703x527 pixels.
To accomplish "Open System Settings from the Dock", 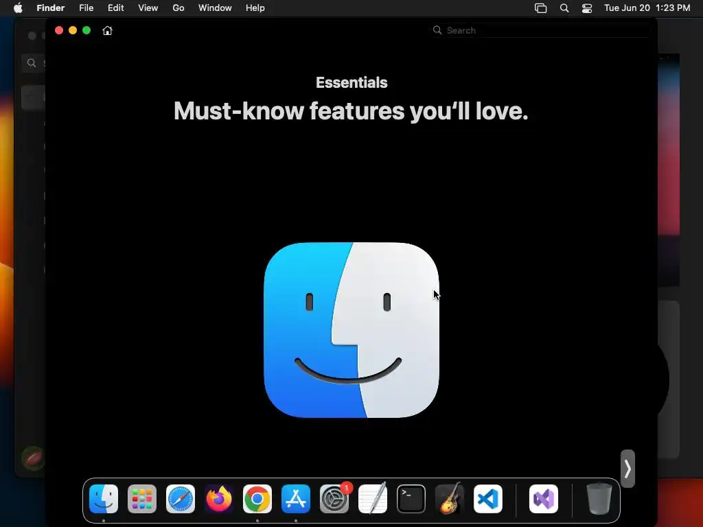I will pyautogui.click(x=334, y=499).
